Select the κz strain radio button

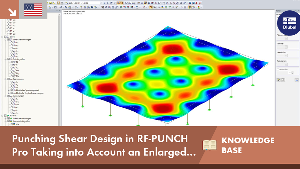click(x=12, y=113)
